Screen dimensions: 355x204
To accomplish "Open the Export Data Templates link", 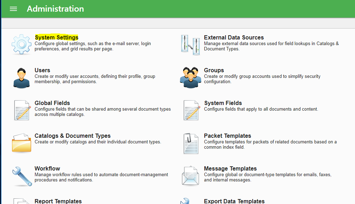I will [x=234, y=201].
